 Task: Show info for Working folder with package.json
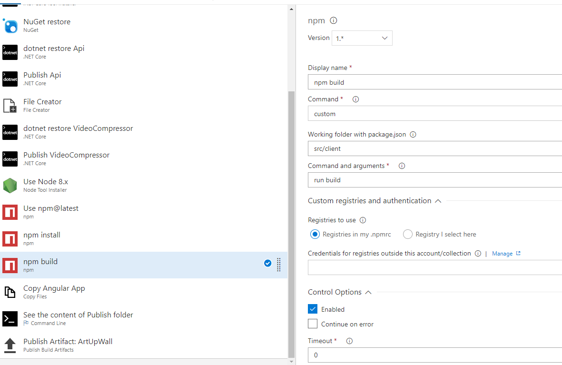413,135
